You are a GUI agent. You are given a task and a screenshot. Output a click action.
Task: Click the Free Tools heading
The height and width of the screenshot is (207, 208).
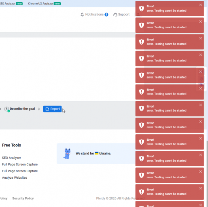11,145
